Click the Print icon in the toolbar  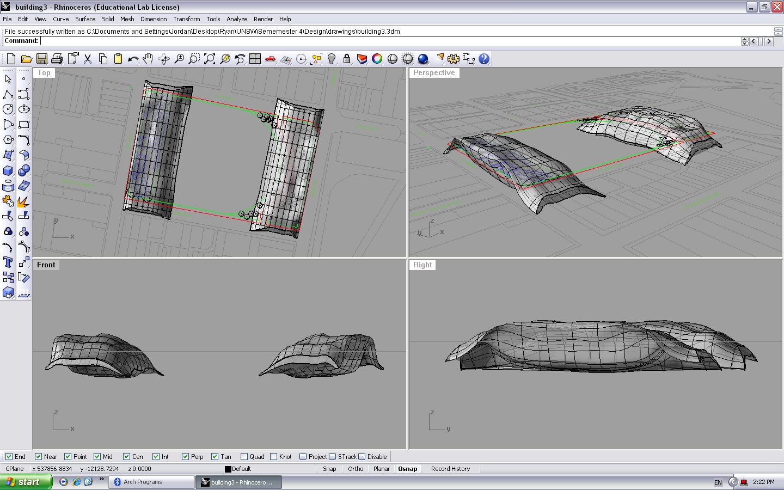[x=57, y=59]
